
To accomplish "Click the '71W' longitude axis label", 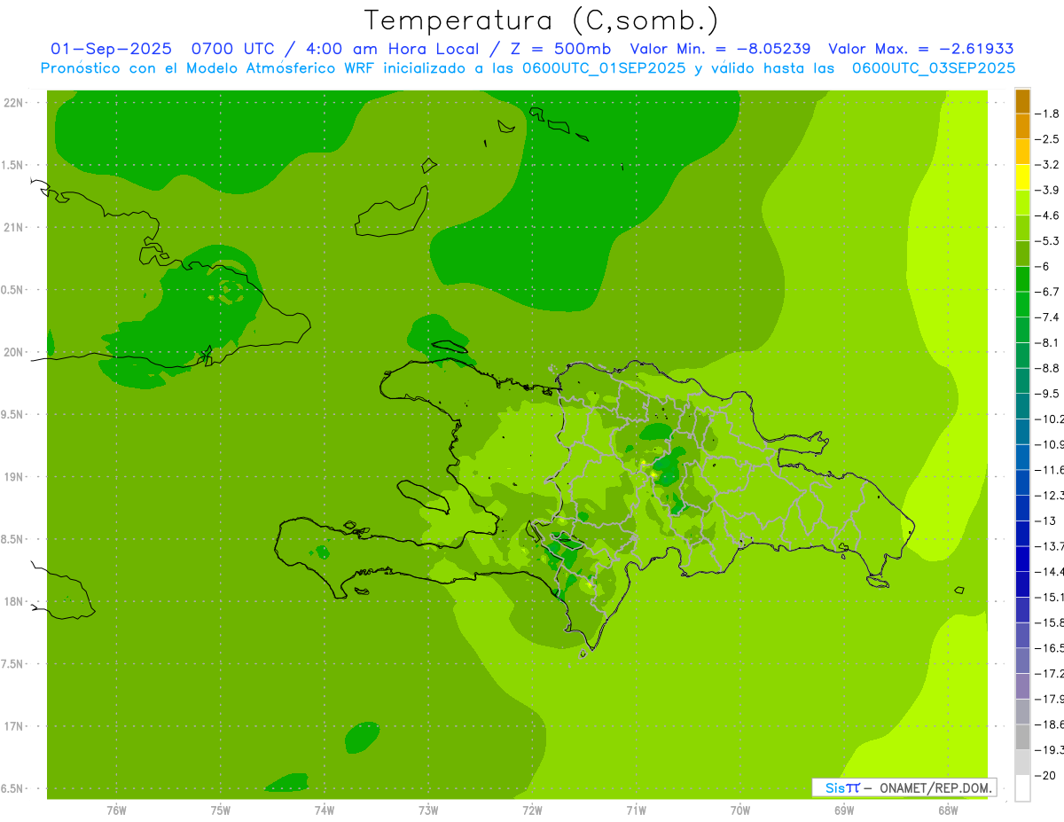I will pos(636,810).
